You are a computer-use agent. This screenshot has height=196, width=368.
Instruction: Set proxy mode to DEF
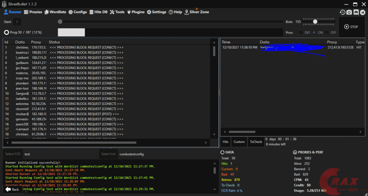coord(301,32)
